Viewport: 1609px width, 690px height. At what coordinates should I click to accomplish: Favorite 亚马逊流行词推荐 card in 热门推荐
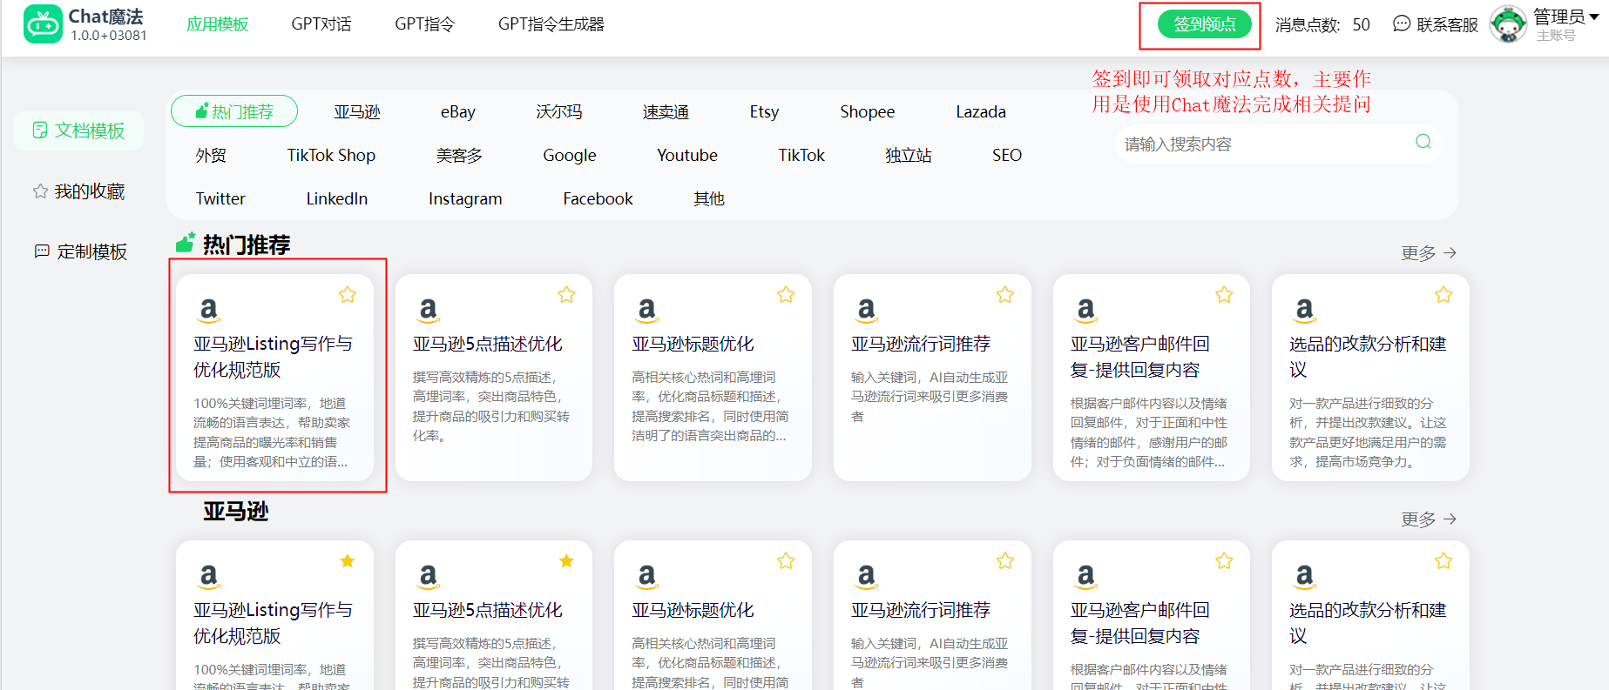tap(1005, 295)
